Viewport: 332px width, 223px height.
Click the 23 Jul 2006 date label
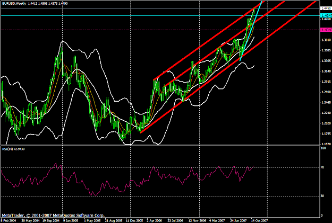pyautogui.click(x=175, y=221)
